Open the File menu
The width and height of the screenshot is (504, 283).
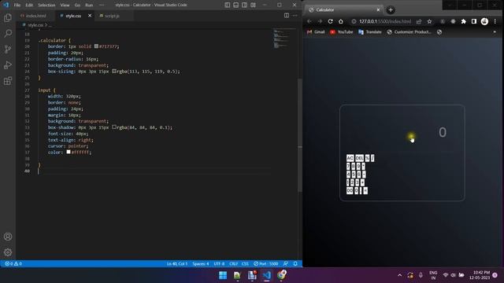[17, 6]
